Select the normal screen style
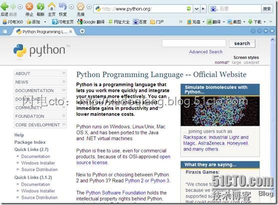278x205 pixels. [222, 62]
